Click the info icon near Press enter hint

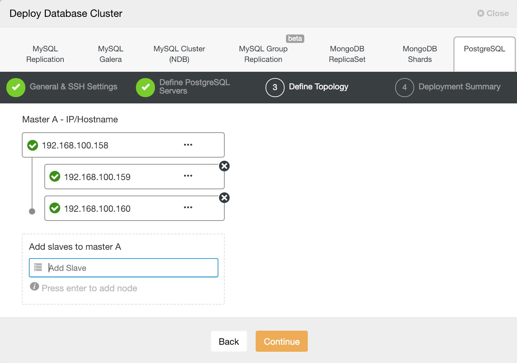tap(34, 286)
